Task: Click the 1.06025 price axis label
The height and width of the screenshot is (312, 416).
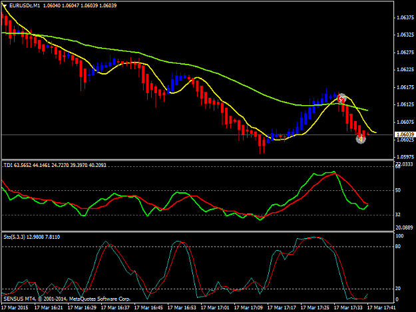Action: pyautogui.click(x=405, y=140)
